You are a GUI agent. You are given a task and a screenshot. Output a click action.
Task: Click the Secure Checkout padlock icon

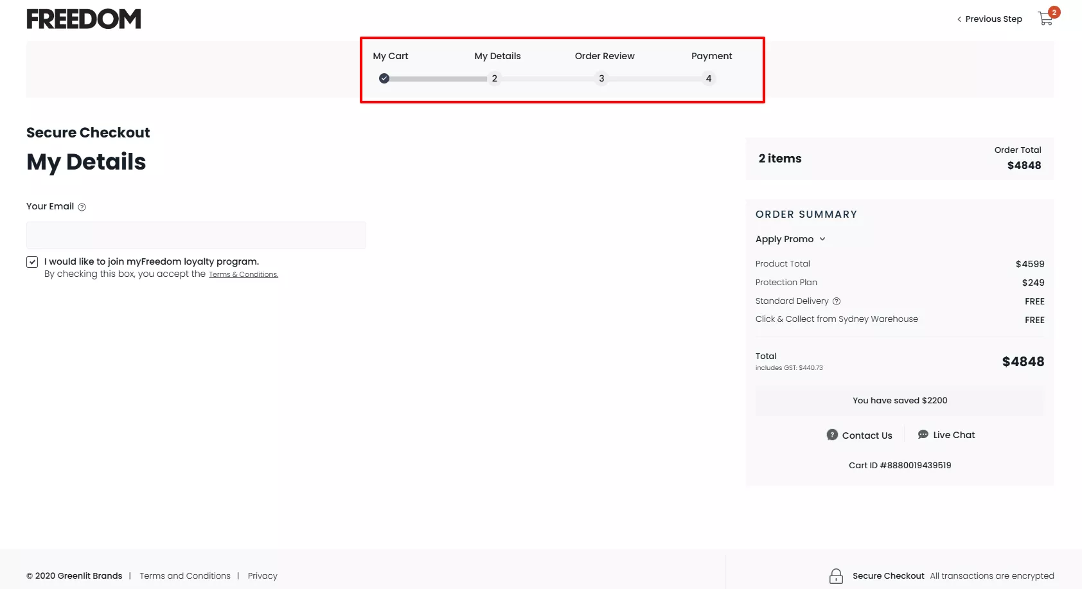[x=836, y=576]
